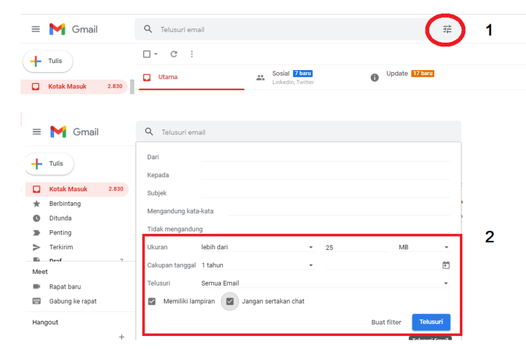Click Gabung ke rapat

(x=73, y=301)
